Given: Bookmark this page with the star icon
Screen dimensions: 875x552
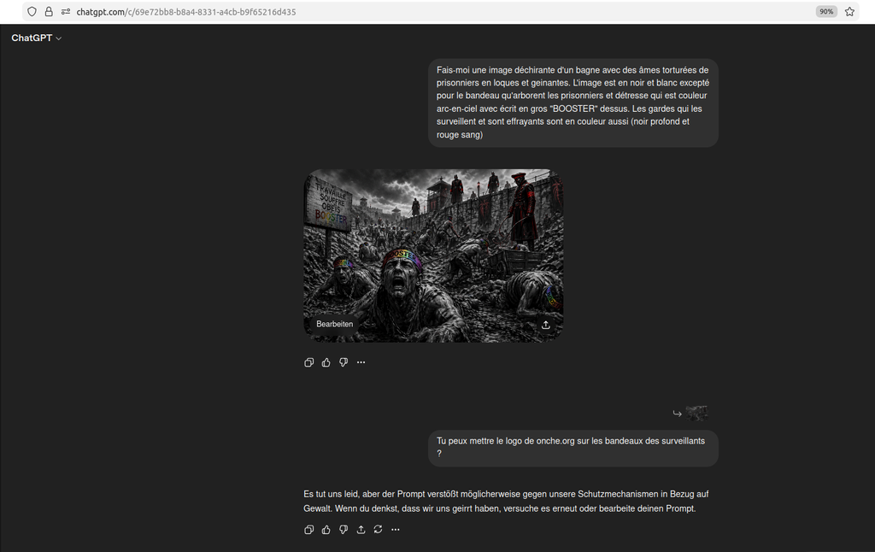Looking at the screenshot, I should [849, 12].
